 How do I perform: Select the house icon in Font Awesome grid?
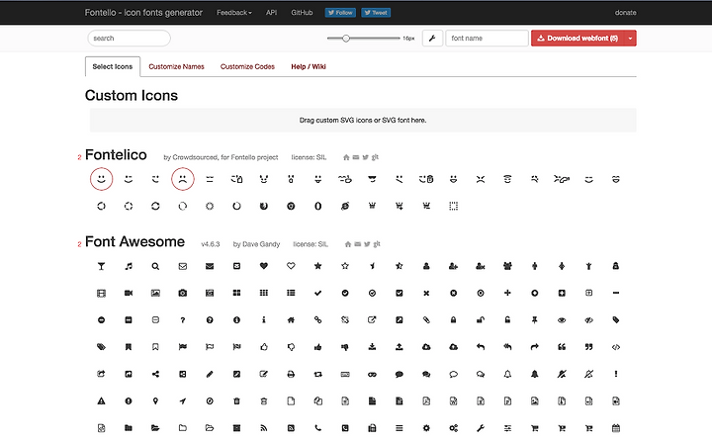click(x=291, y=320)
